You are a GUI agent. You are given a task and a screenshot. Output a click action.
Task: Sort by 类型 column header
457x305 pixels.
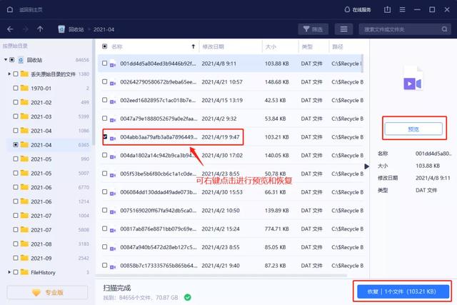click(x=307, y=46)
